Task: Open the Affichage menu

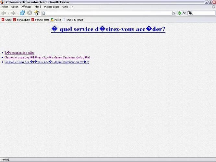Action: pyautogui.click(x=26, y=7)
